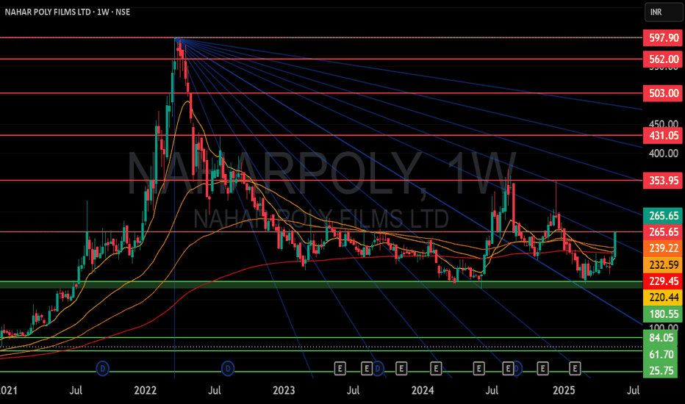Select the 232.59 moving average label

[663, 264]
